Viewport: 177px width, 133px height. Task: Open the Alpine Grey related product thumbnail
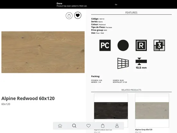152,111
